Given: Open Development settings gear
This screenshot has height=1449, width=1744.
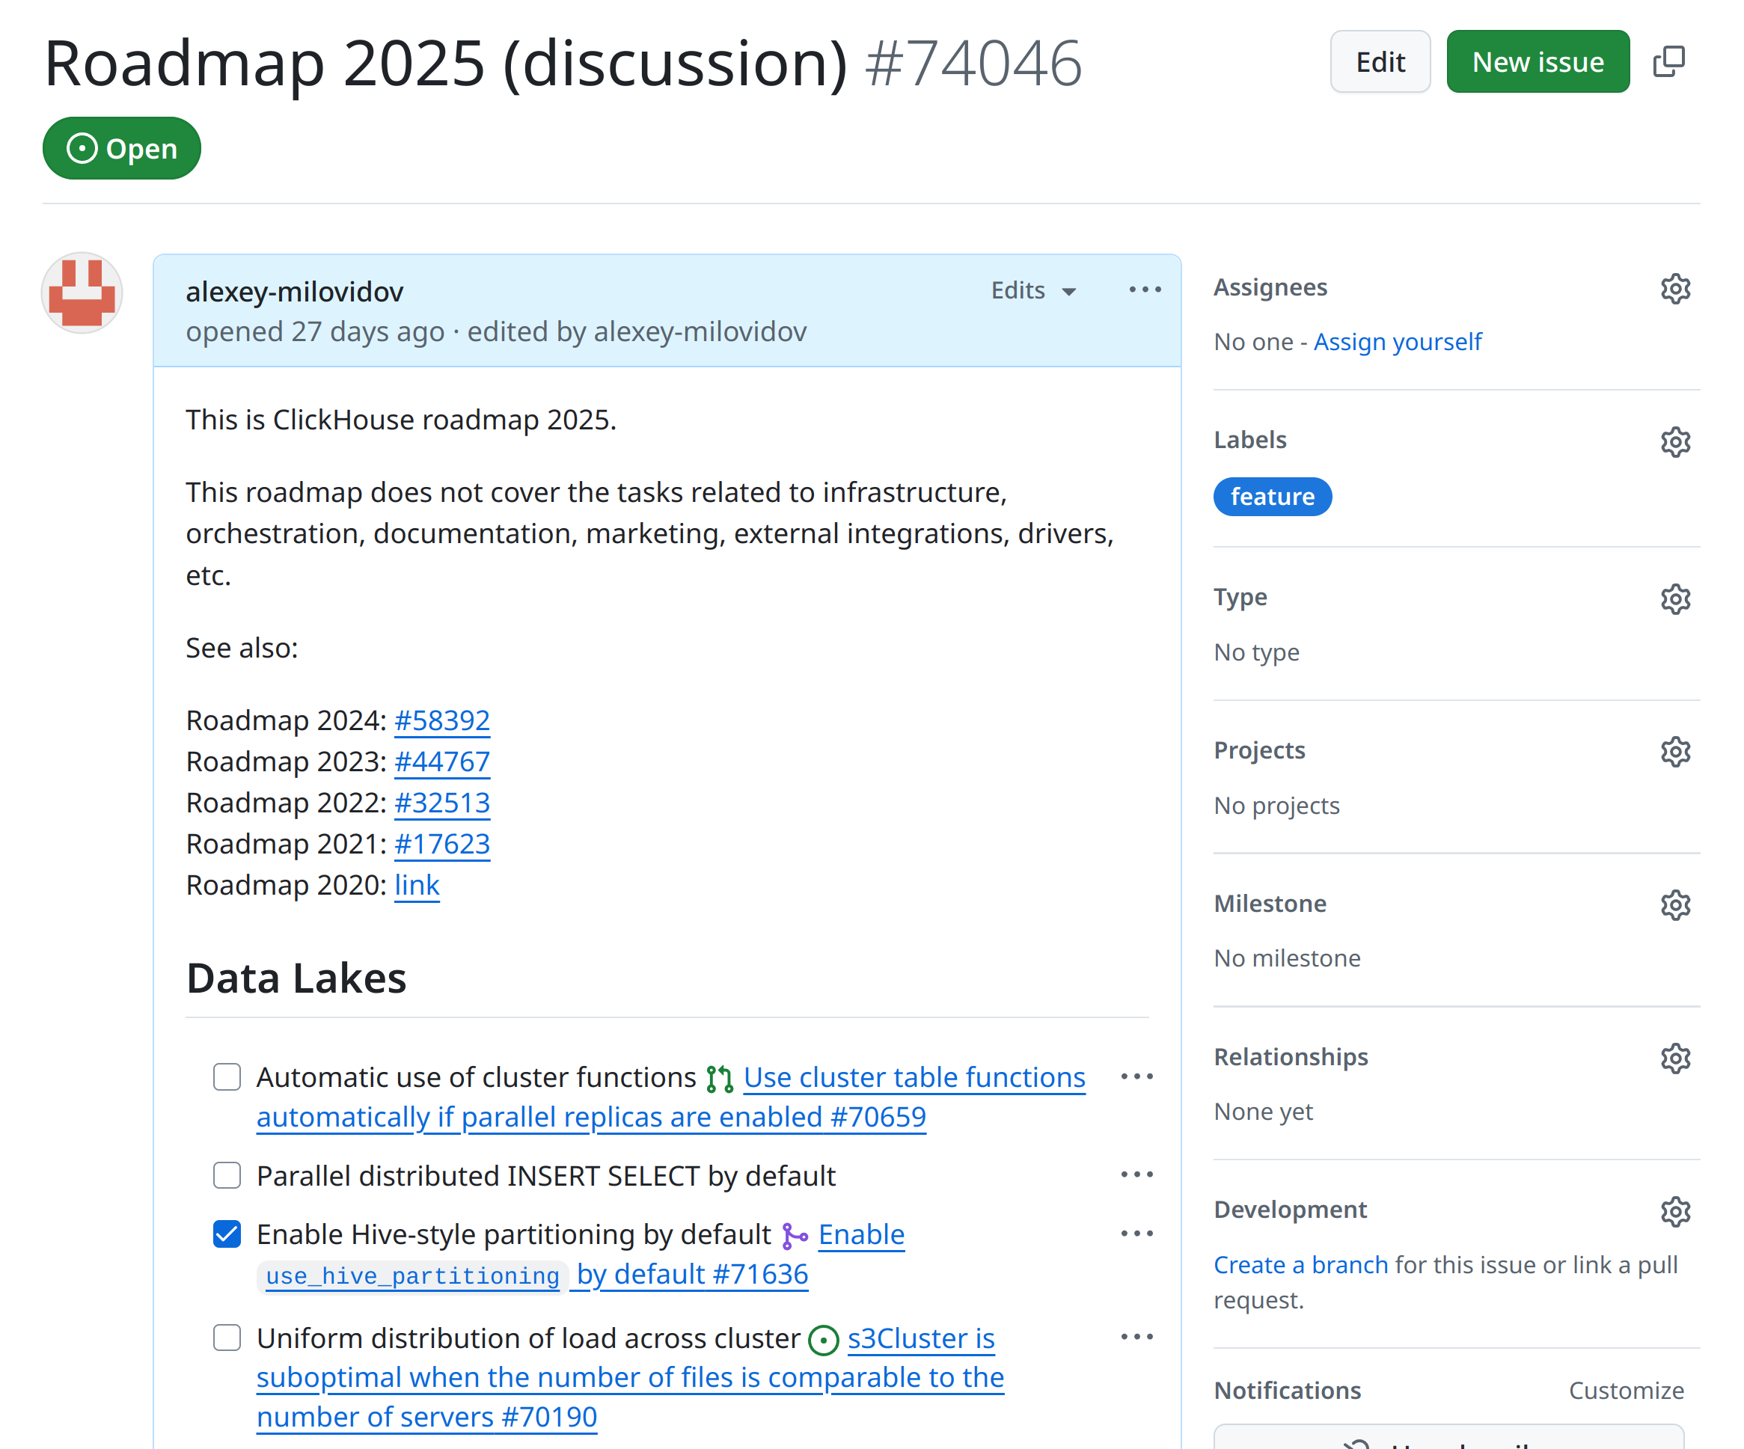Looking at the screenshot, I should point(1675,1212).
